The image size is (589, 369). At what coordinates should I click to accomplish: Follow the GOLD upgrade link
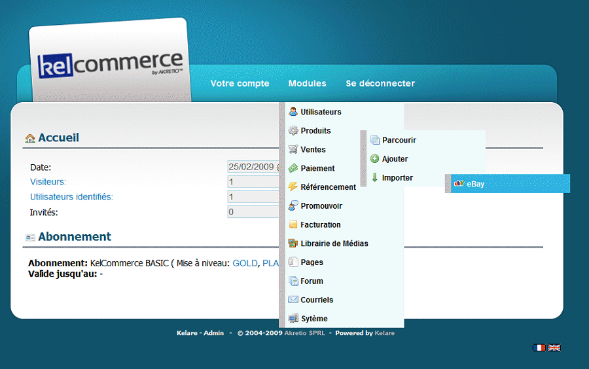pyautogui.click(x=245, y=263)
